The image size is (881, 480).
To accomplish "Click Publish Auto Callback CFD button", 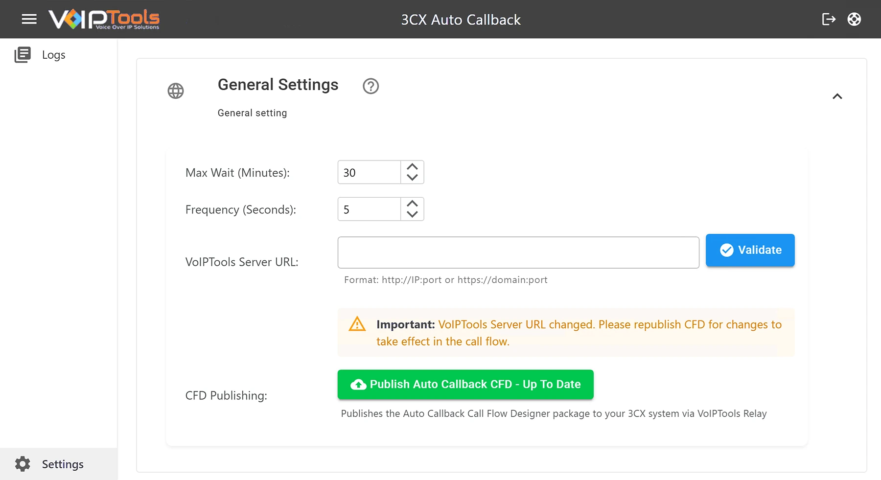I will coord(465,384).
